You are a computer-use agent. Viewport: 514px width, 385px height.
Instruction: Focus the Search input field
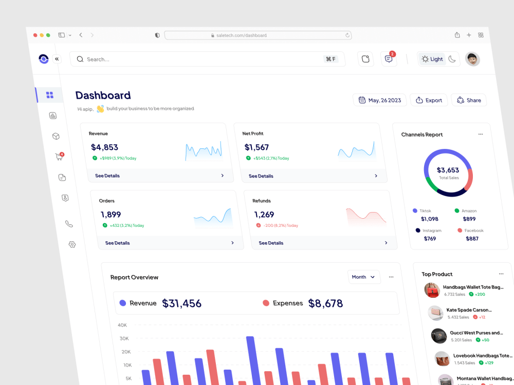pyautogui.click(x=207, y=59)
